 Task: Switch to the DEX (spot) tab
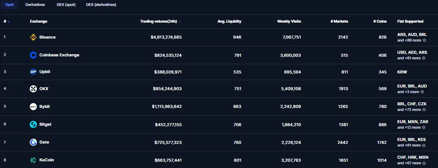pyautogui.click(x=66, y=5)
